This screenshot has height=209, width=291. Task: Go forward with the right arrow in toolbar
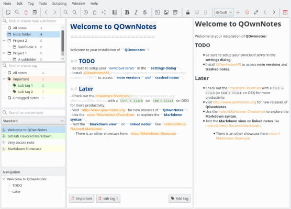coord(55,13)
